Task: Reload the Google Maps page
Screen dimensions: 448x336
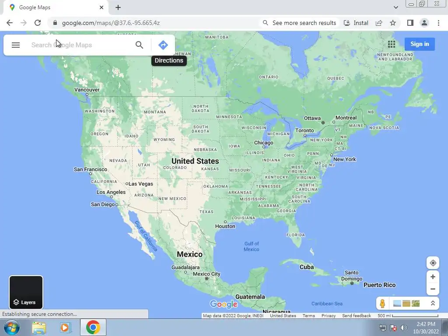Action: [x=38, y=23]
